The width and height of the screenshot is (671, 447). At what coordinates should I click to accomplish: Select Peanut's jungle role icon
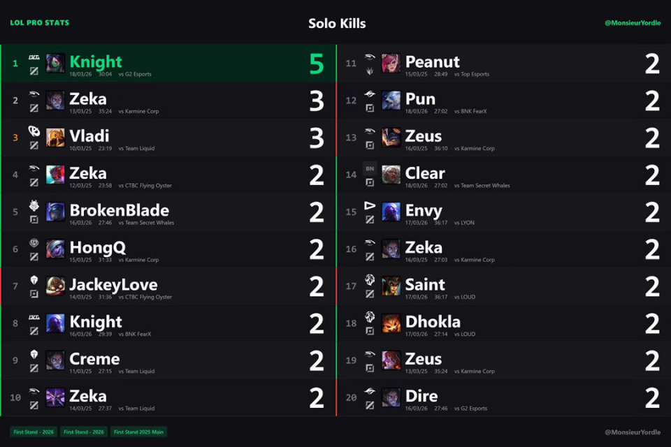tap(370, 71)
